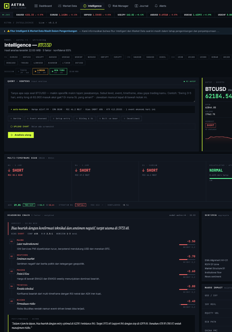
Task: Go to the Journal tab
Action: coord(142,6)
